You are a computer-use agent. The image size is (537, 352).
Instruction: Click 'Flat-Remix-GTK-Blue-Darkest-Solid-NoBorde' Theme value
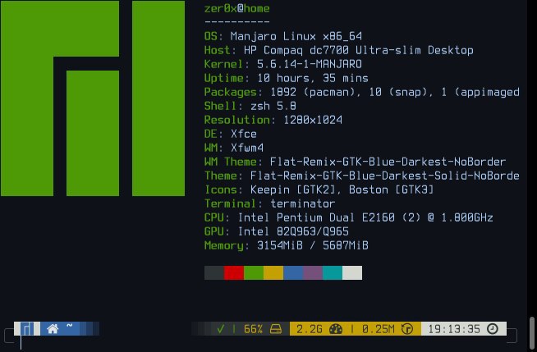tap(385, 176)
